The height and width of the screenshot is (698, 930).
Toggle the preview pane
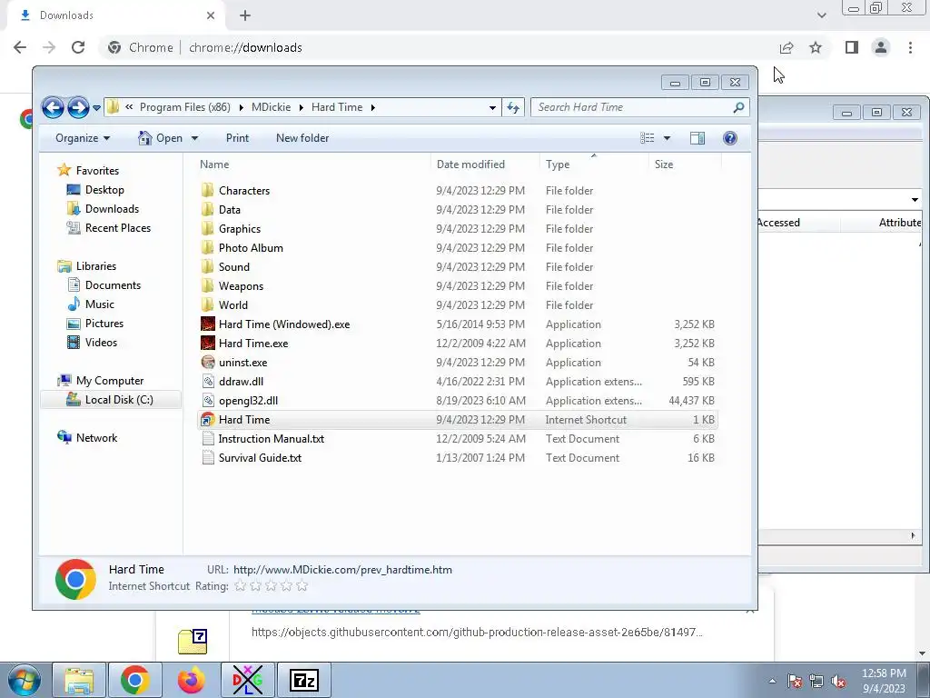point(697,138)
